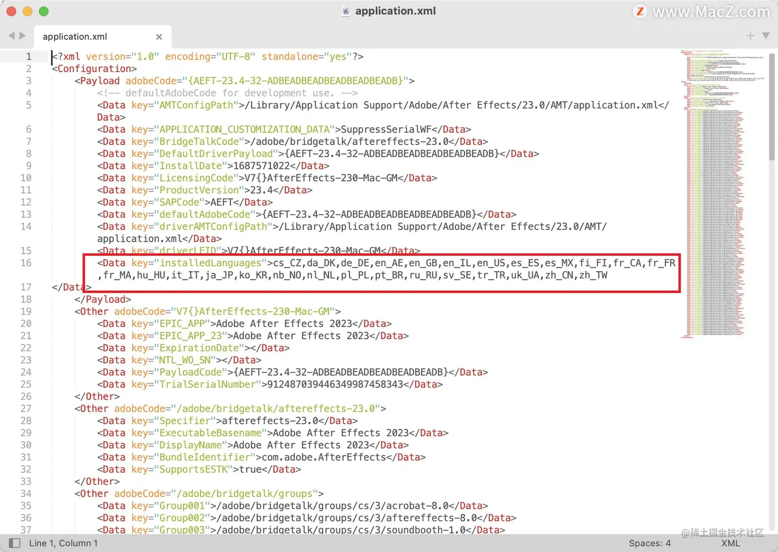Click the back navigation arrow for tabs
The image size is (778, 552).
pos(11,35)
